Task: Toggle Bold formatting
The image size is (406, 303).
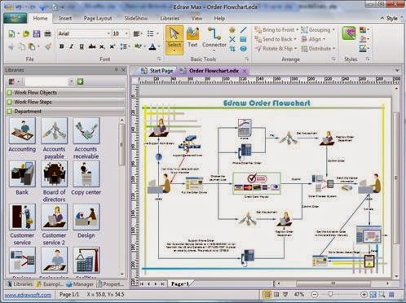Action: tap(62, 46)
